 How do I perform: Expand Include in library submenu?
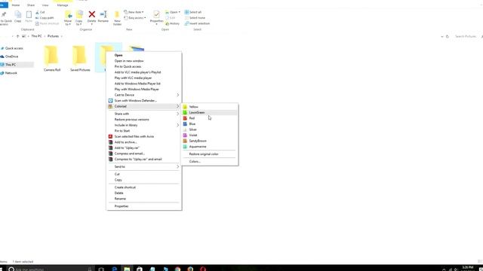[144, 125]
